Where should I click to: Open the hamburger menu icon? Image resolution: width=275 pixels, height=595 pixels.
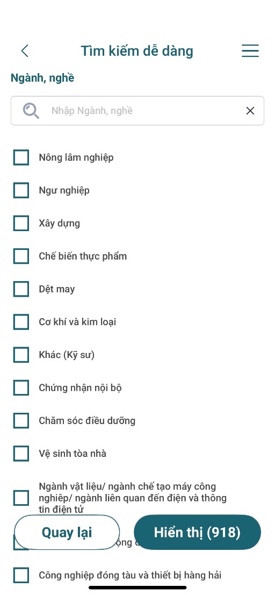click(250, 51)
